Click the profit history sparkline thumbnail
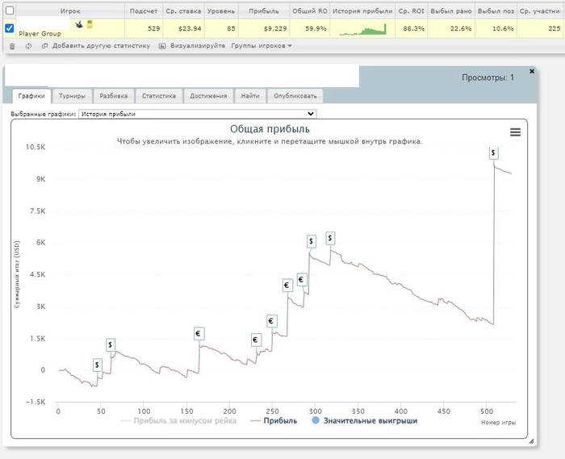Viewport: 565px width, 459px height. pyautogui.click(x=362, y=30)
